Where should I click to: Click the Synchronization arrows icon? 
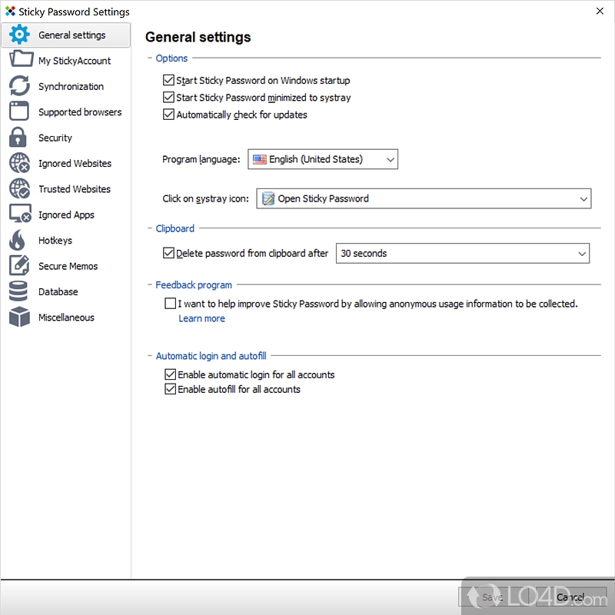point(19,86)
